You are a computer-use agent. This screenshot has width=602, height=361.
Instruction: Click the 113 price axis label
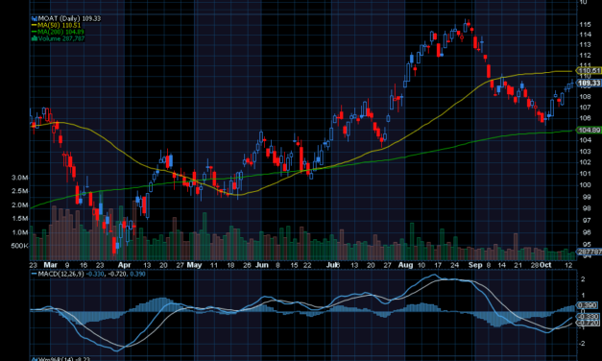(585, 45)
